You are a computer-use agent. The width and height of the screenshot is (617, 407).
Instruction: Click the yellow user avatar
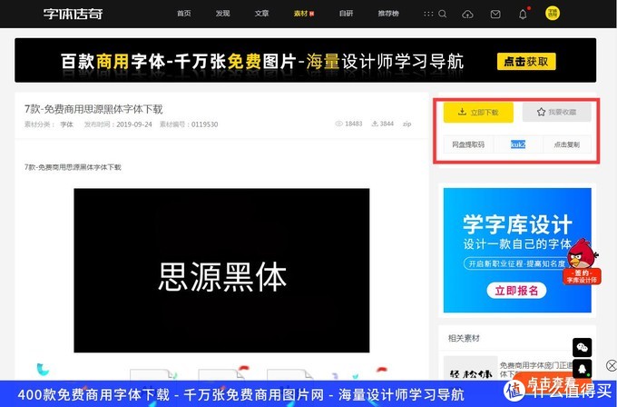pos(553,13)
